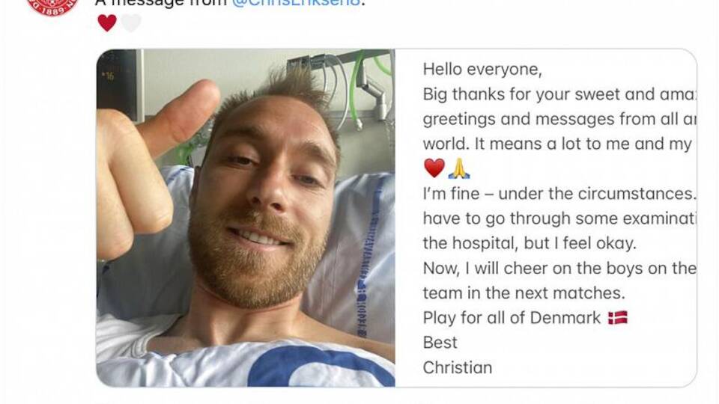Click the "I'm fine – under the circumstances" sentence
Viewport: 719px width, 404px height.
559,193
